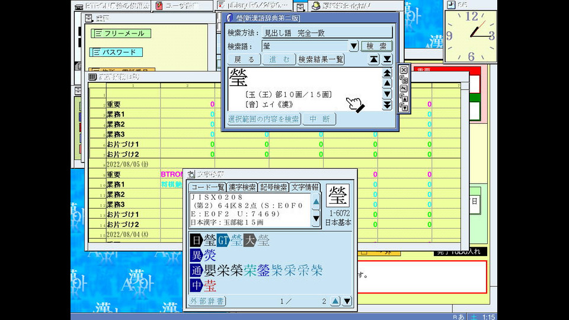
Task: Click the cabinet window title icon
Action: [x=89, y=18]
